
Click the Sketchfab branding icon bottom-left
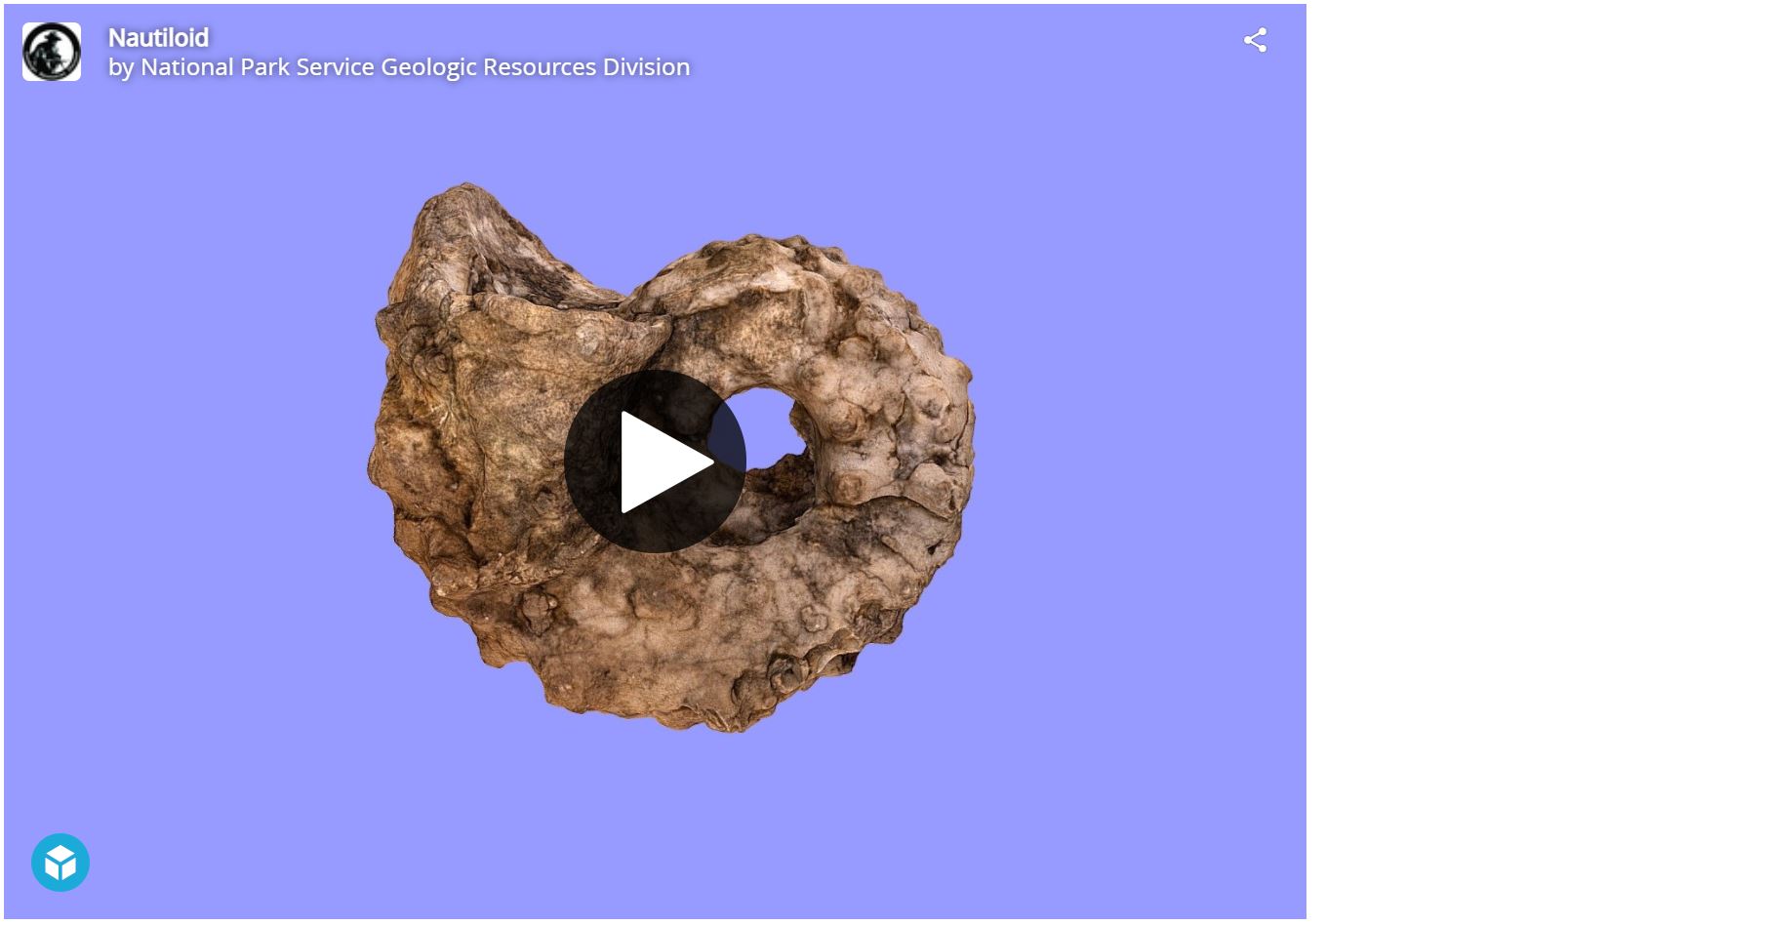(x=60, y=863)
